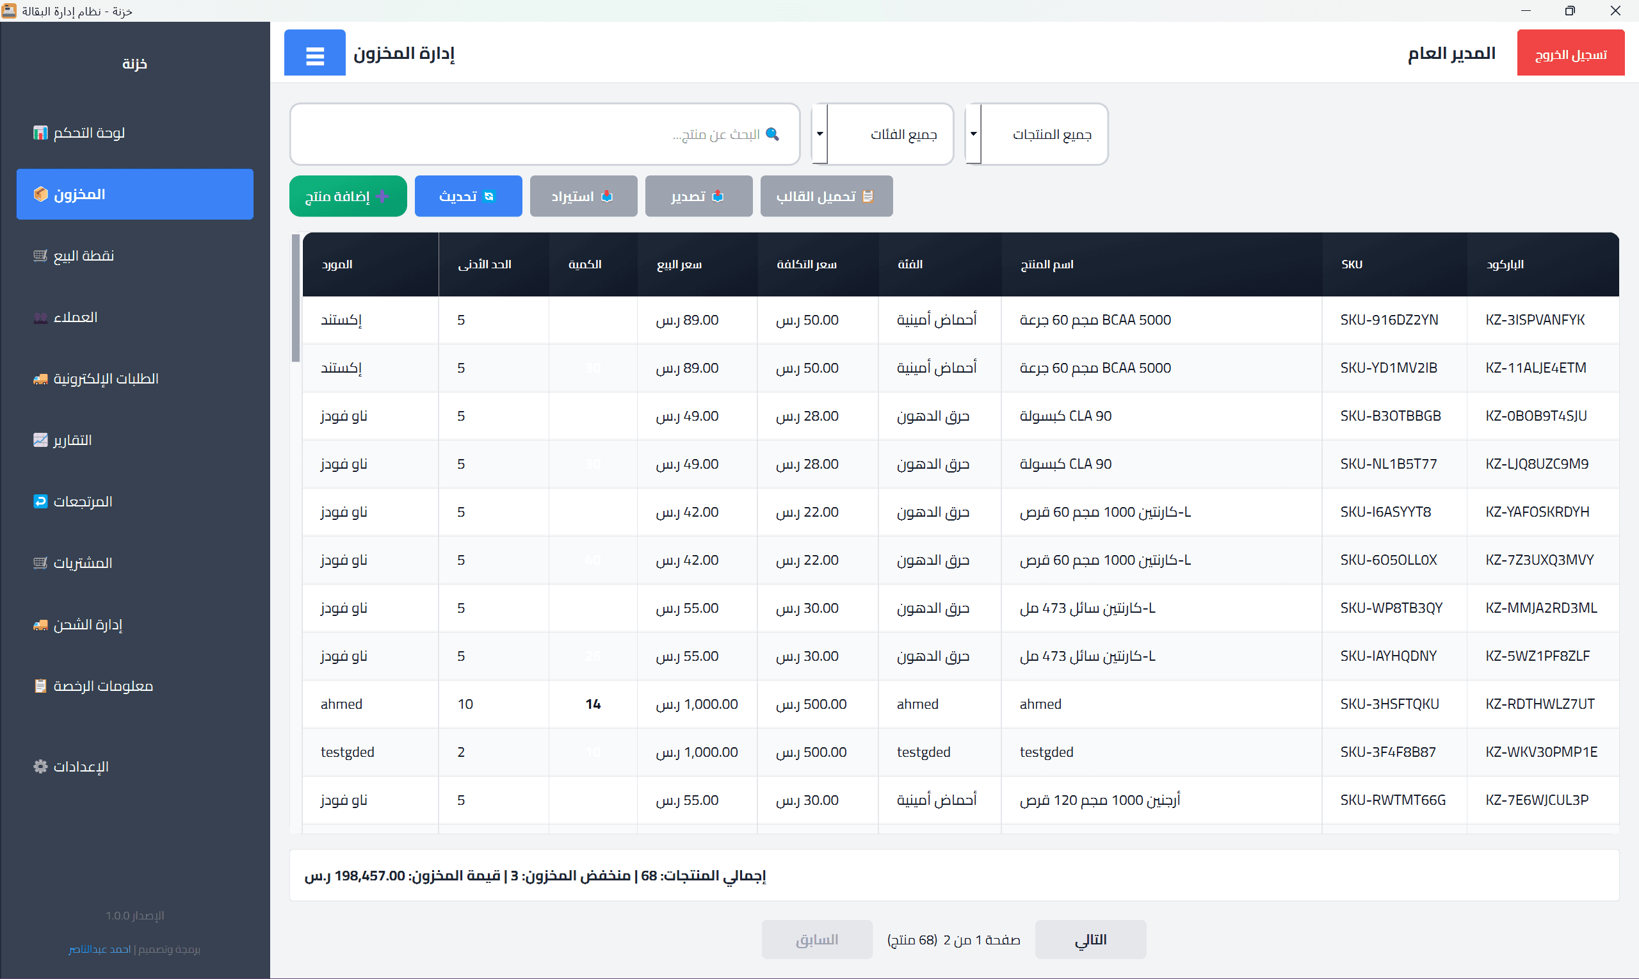Open Shipping Management in the sidebar
This screenshot has width=1639, height=979.
(88, 624)
